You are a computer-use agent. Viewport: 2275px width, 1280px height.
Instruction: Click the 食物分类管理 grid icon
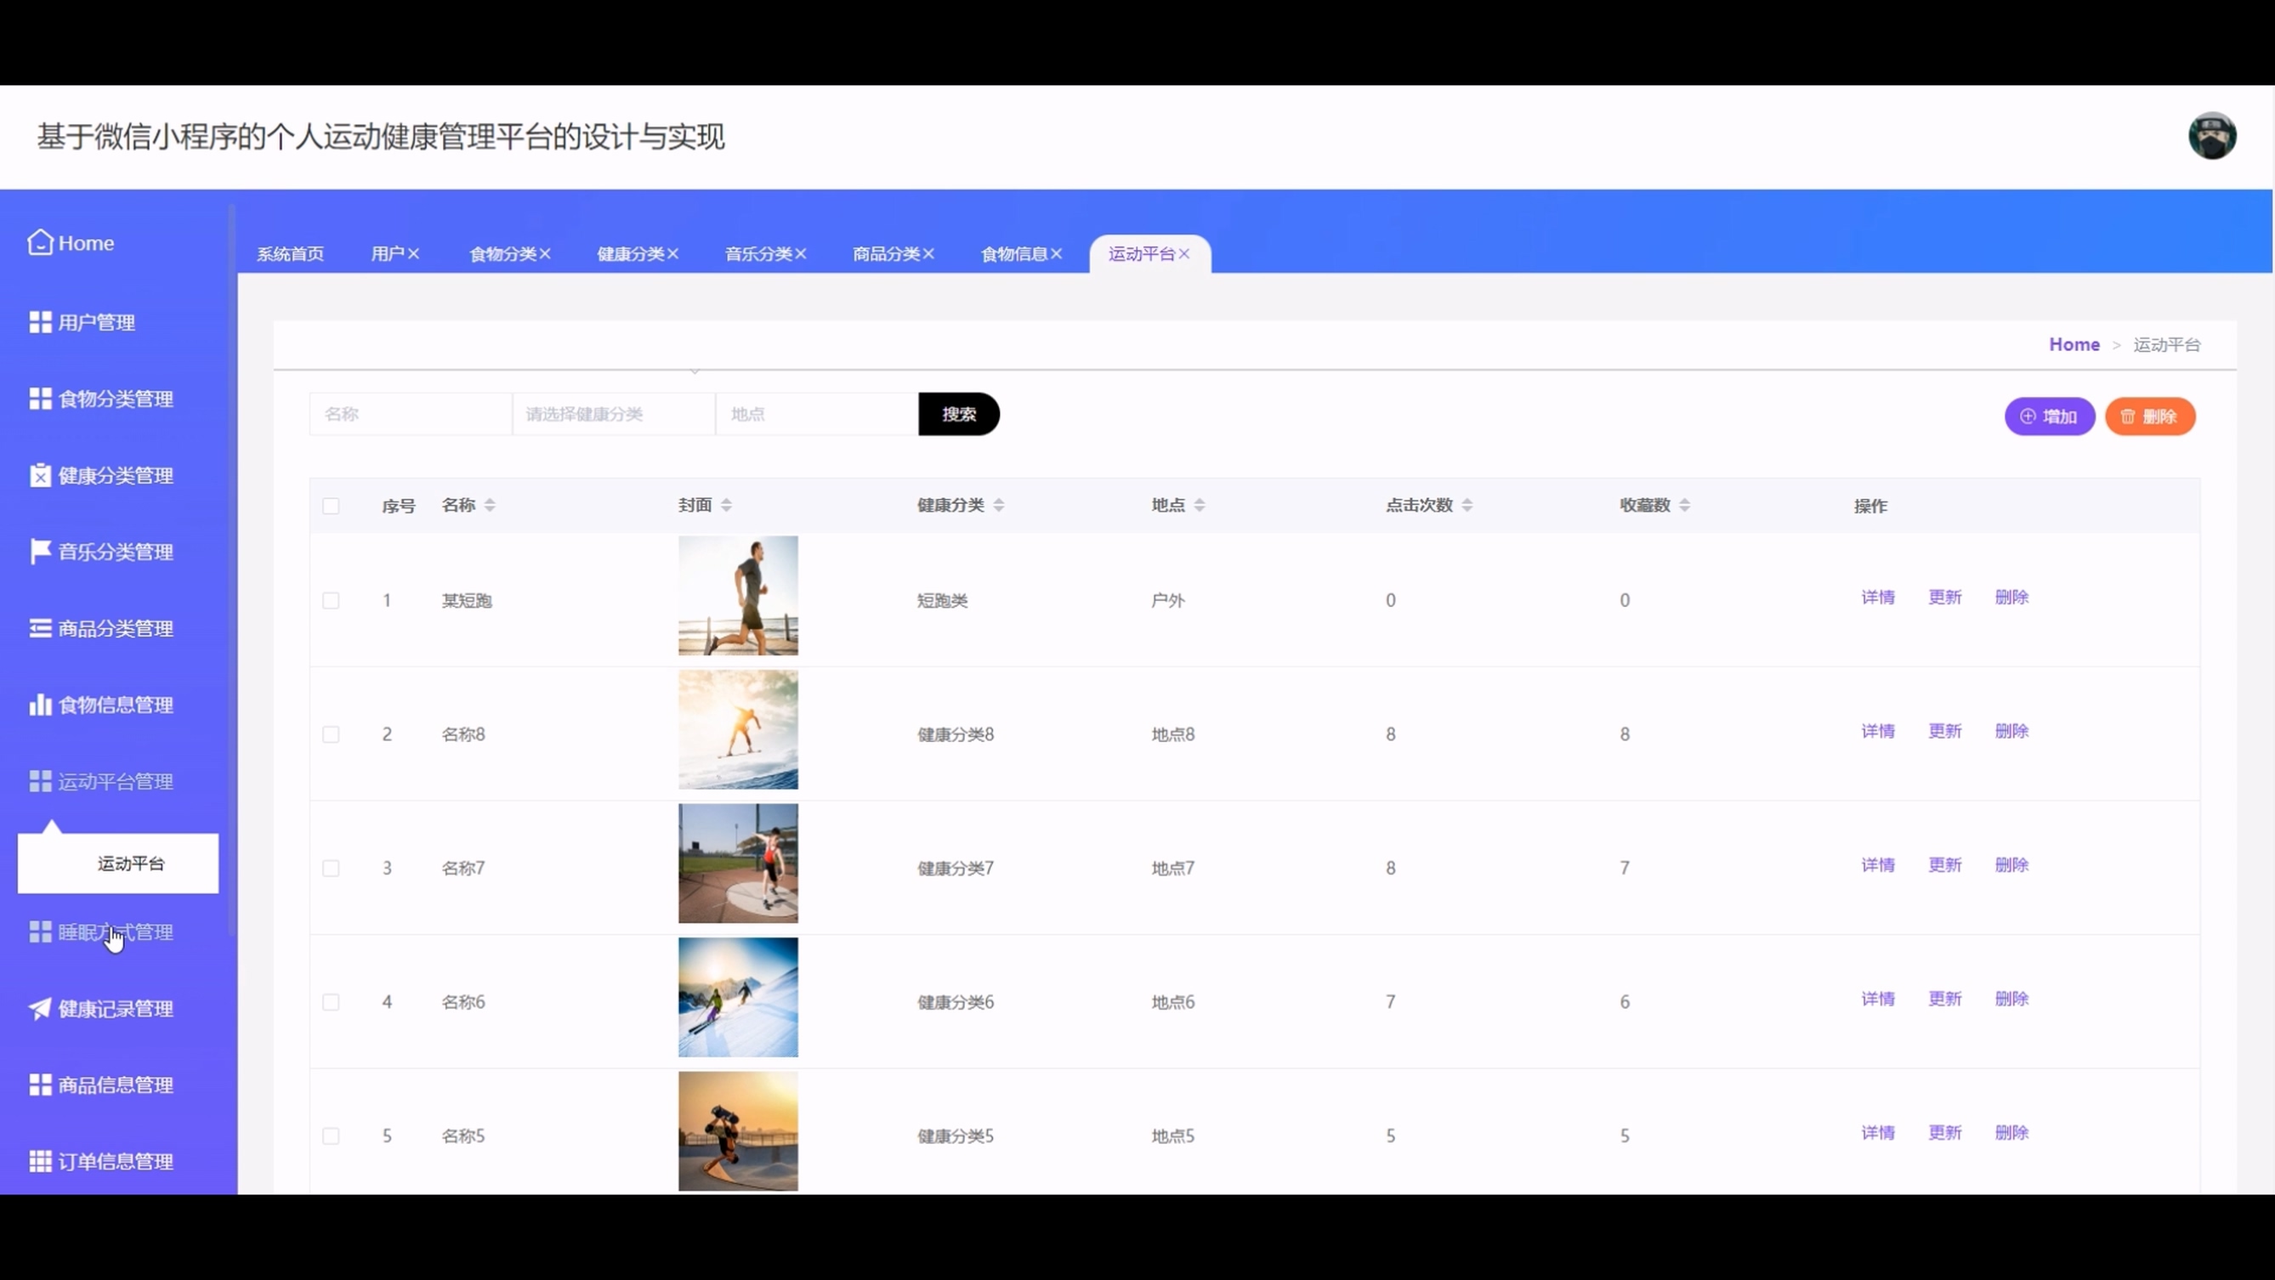coord(40,398)
